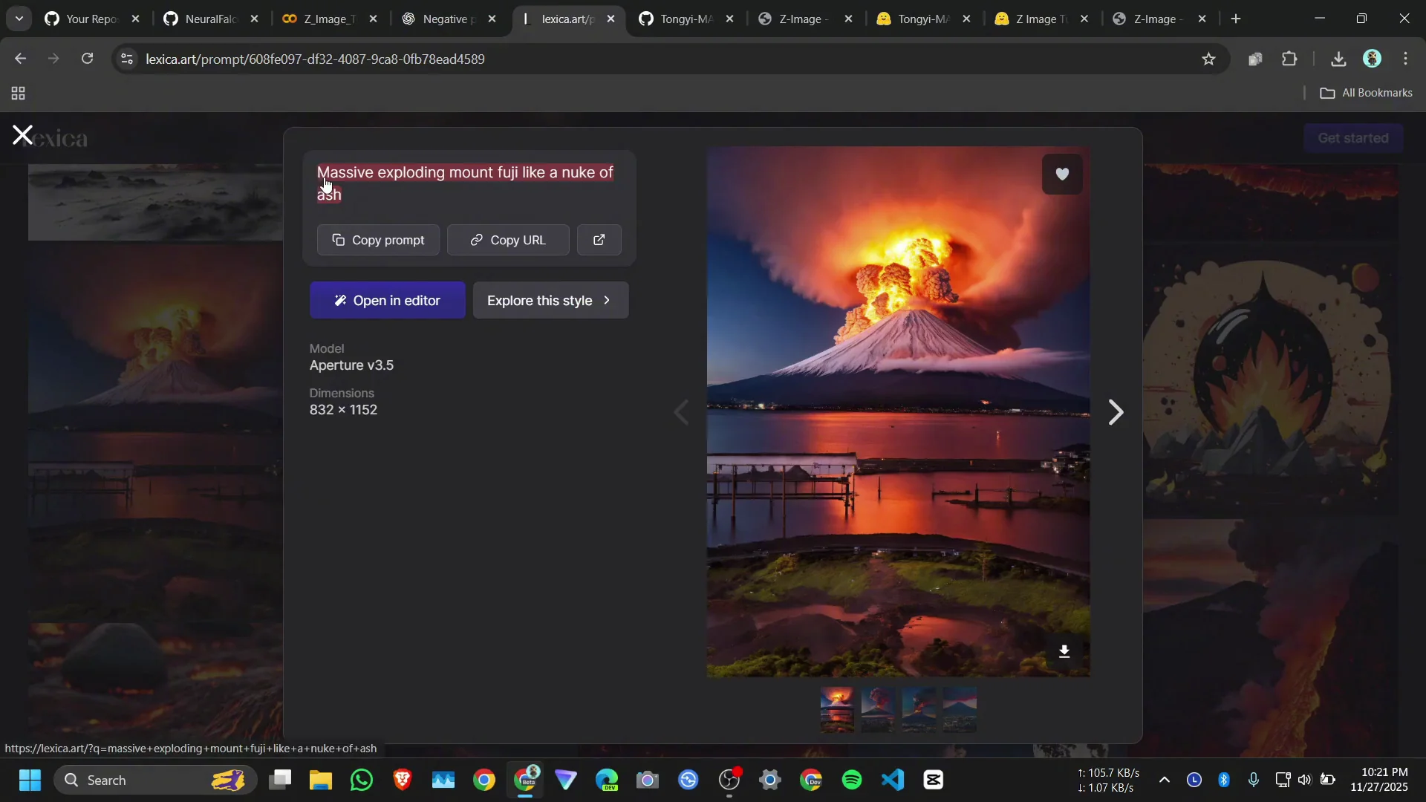The width and height of the screenshot is (1426, 802).
Task: Click Copy prompt button
Action: [378, 240]
